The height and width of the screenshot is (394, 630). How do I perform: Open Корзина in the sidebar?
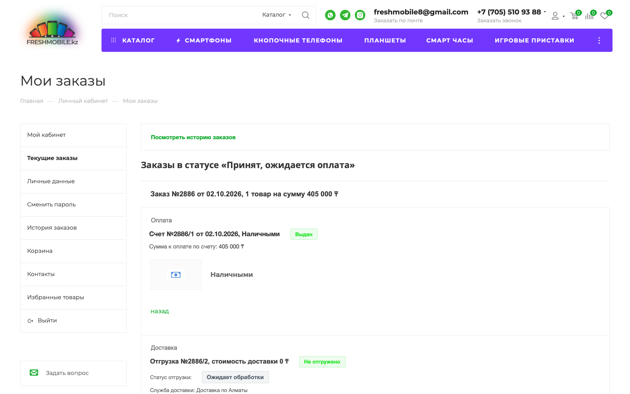[x=73, y=251]
